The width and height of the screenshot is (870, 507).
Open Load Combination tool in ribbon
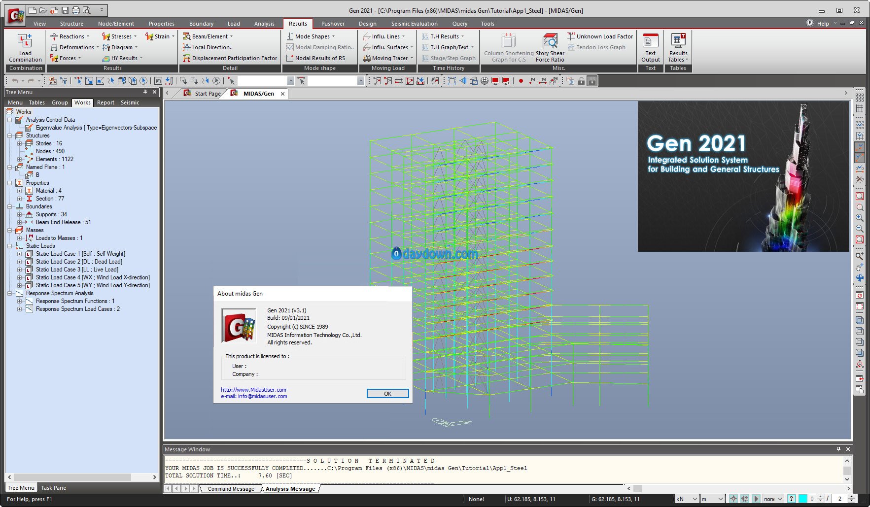(x=25, y=48)
